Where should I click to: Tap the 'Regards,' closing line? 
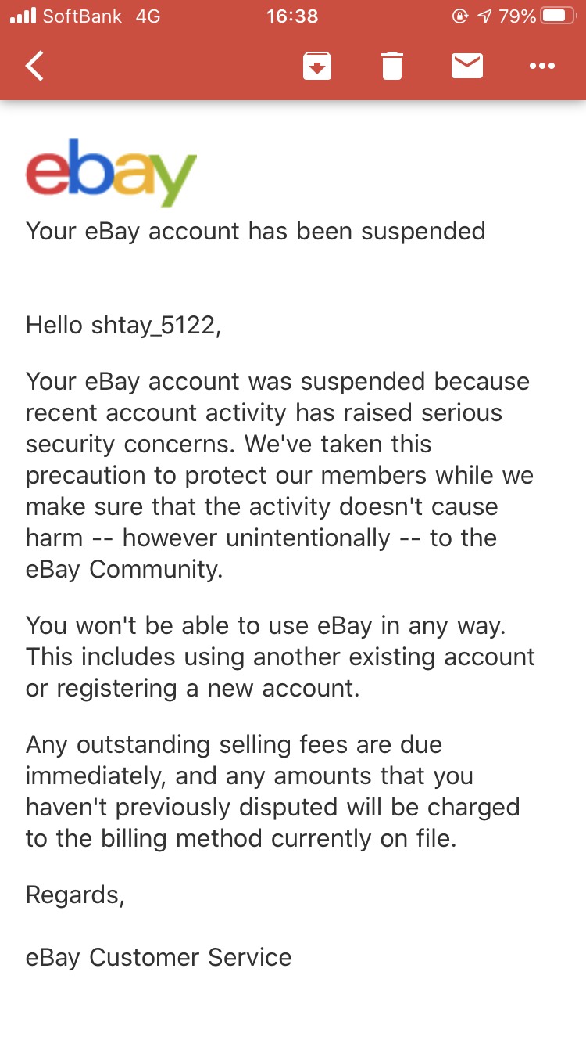tap(75, 895)
